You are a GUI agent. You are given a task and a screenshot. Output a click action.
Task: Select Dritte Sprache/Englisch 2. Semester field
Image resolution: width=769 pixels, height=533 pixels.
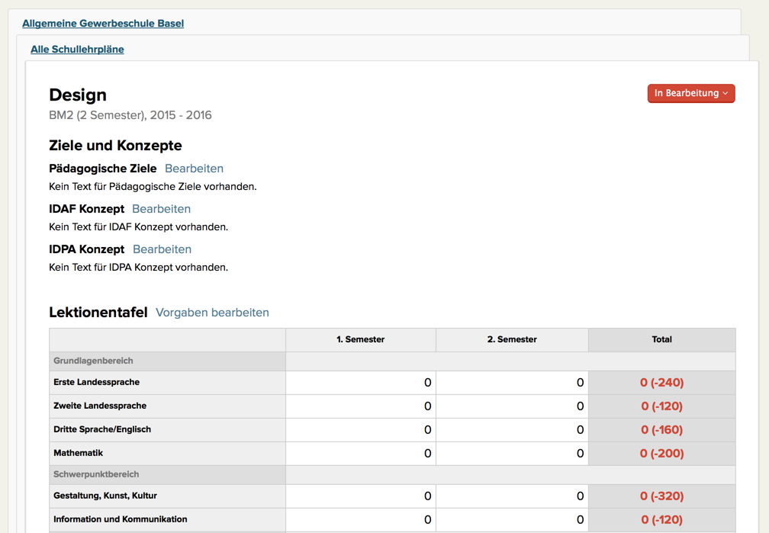click(512, 429)
